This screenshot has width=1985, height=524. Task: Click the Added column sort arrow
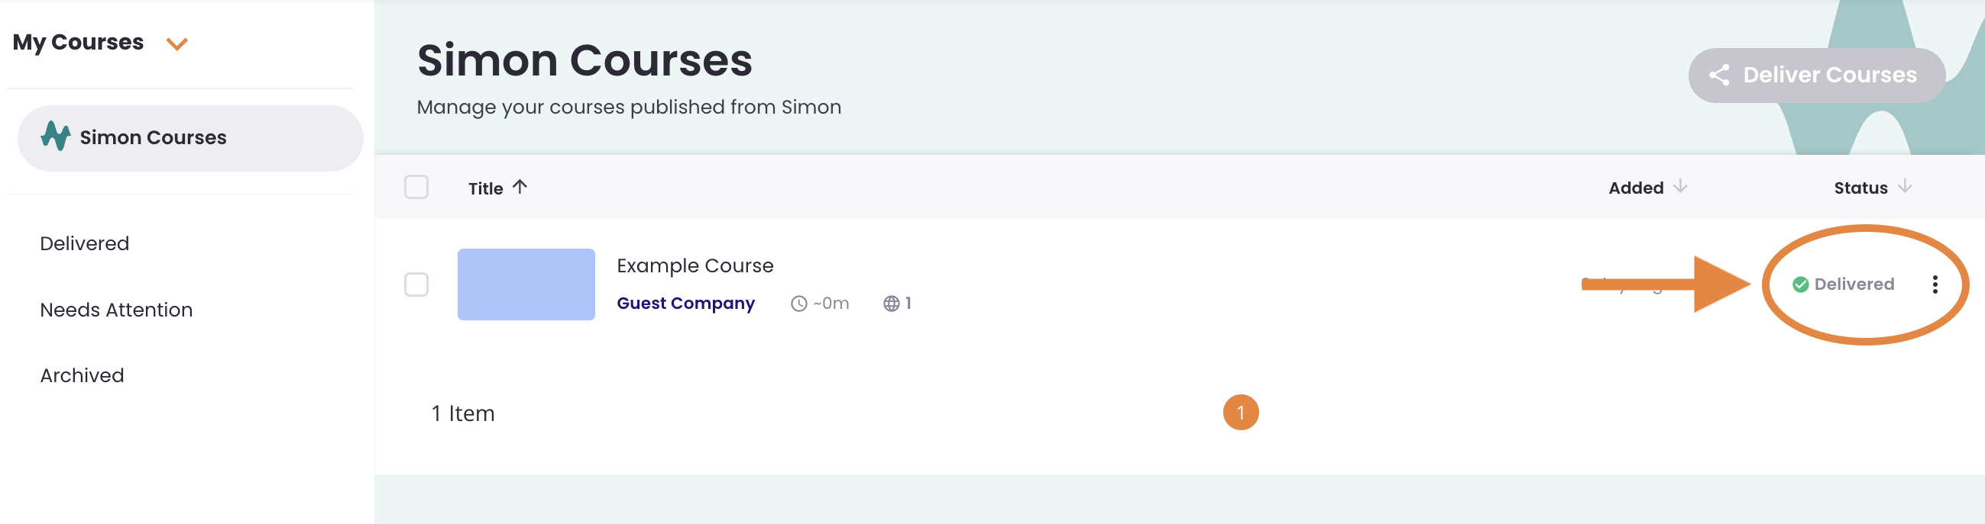[x=1680, y=187]
